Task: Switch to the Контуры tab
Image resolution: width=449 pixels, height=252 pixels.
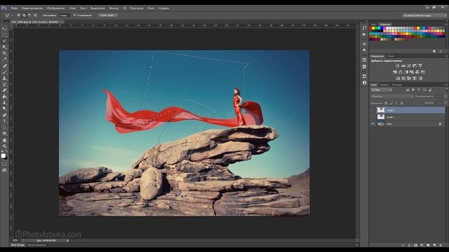Action: 397,85
